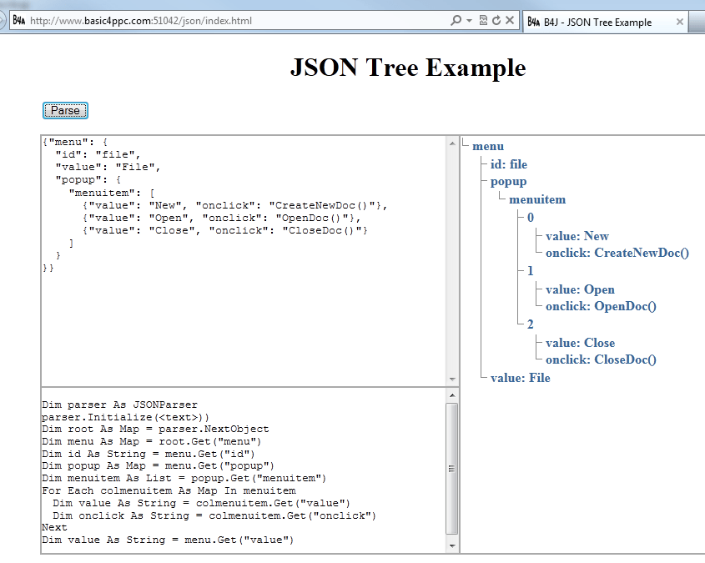Select the search magnifier in the address bar

(x=457, y=19)
